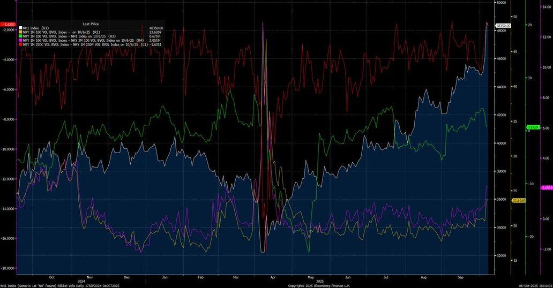Screen dimensions: 553x288
Task: Click the Apr label on the time axis
Action: pos(273,277)
